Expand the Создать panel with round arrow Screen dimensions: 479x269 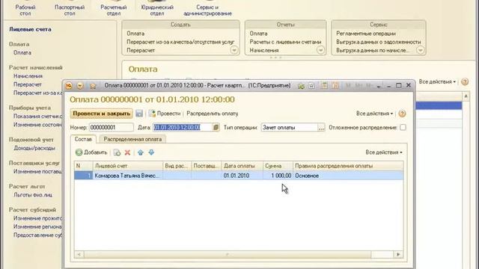(x=234, y=50)
